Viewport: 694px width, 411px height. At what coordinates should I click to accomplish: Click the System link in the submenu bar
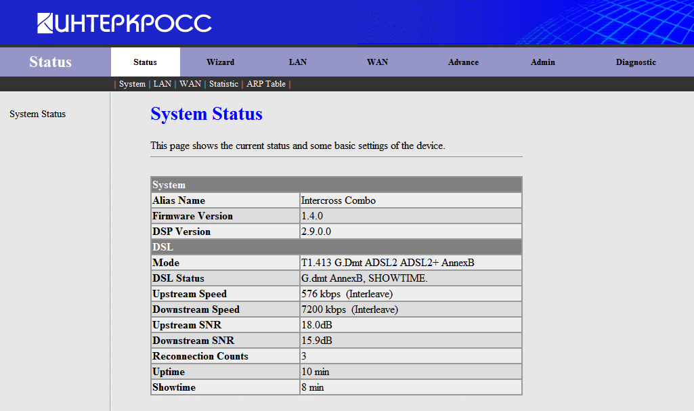pos(132,84)
